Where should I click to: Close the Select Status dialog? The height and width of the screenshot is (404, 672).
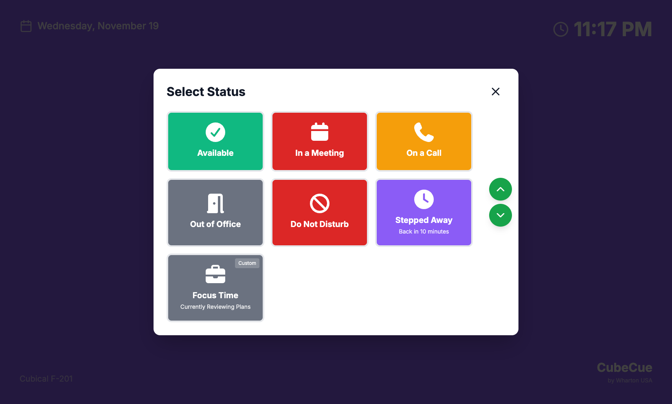coord(495,92)
